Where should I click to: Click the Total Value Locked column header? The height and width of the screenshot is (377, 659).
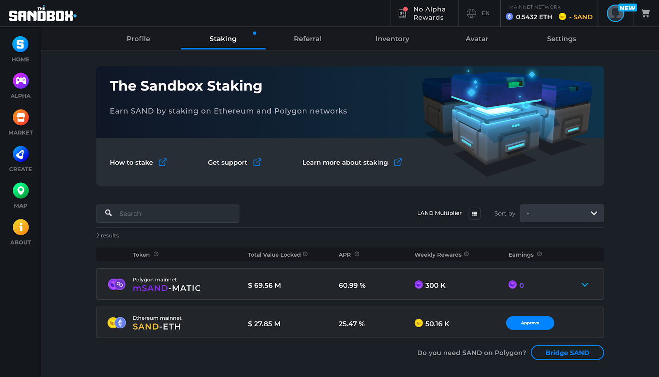274,255
